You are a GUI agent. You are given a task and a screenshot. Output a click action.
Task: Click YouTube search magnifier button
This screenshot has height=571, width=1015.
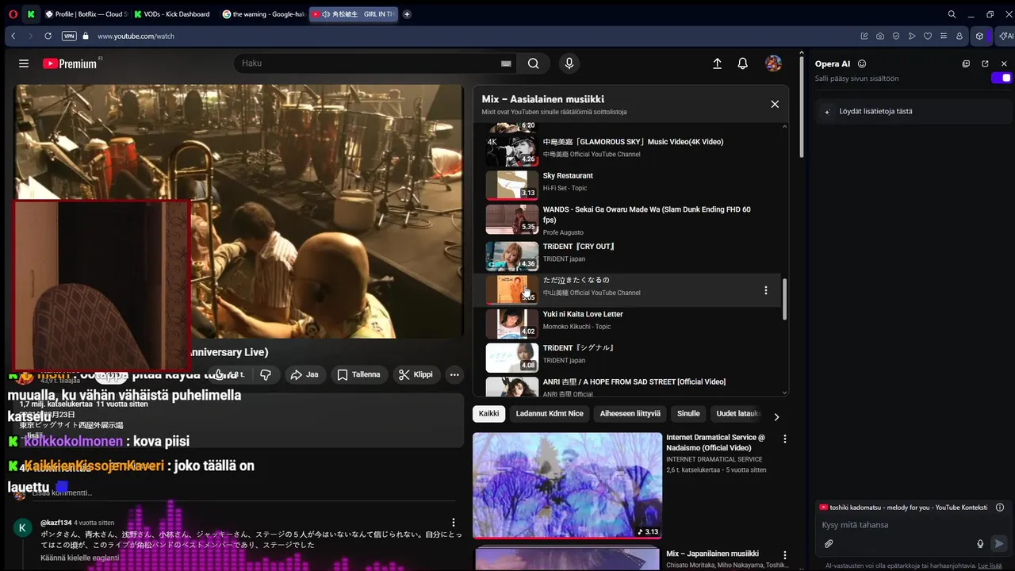534,63
